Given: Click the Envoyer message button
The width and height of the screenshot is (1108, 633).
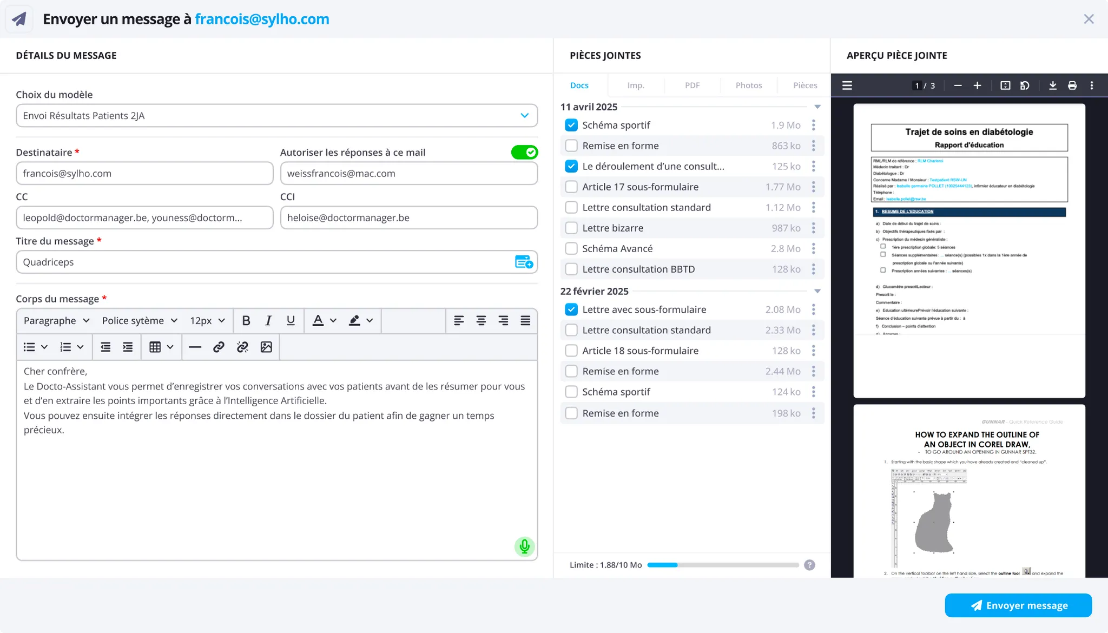Looking at the screenshot, I should tap(1018, 605).
